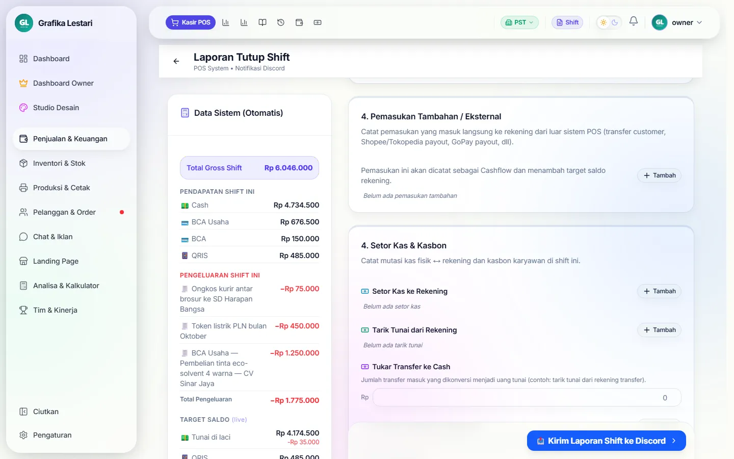The image size is (734, 459).
Task: Open Inventori & Stok section
Action: coord(71,163)
